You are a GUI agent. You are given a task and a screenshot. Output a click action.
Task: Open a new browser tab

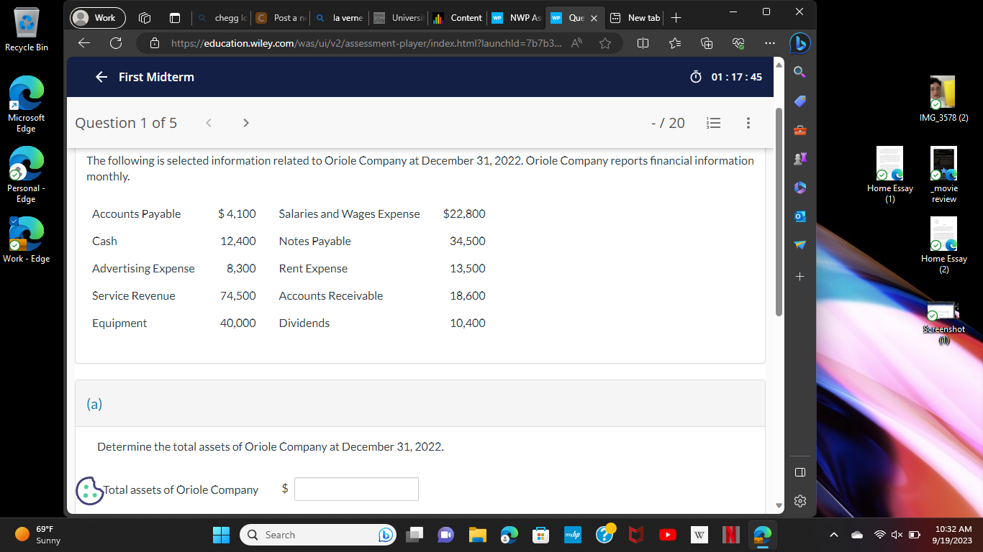tap(676, 18)
